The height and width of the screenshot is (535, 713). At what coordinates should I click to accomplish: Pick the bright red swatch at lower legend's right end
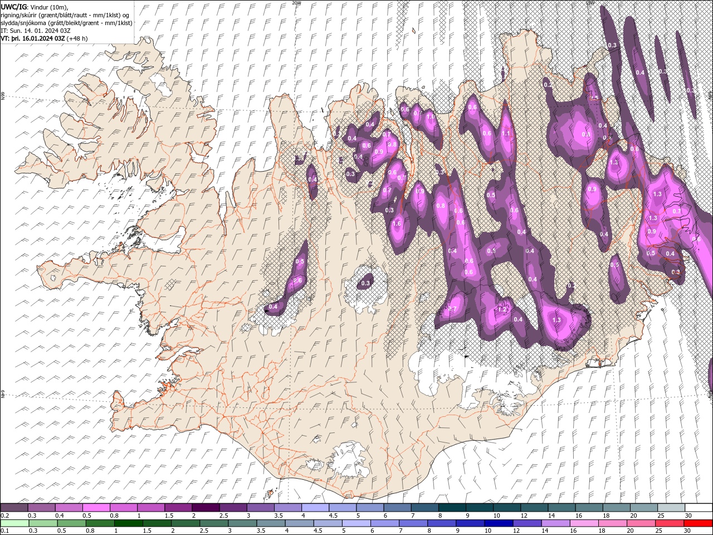698,523
